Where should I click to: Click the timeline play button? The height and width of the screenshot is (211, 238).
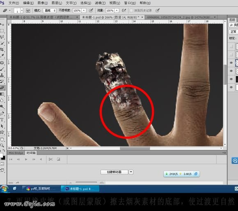[x=26, y=159]
